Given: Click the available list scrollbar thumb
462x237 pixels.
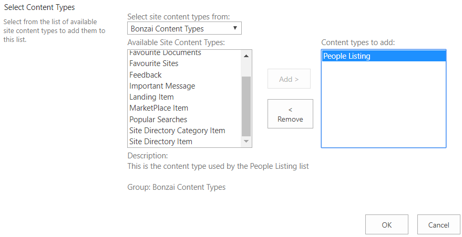Looking at the screenshot, I should [247, 106].
